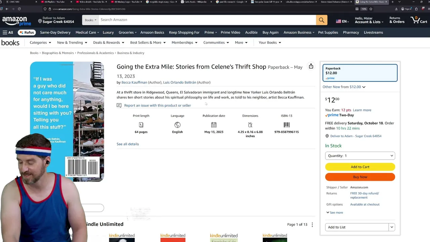Open the Books search category dropdown
This screenshot has width=430, height=242.
[x=90, y=20]
